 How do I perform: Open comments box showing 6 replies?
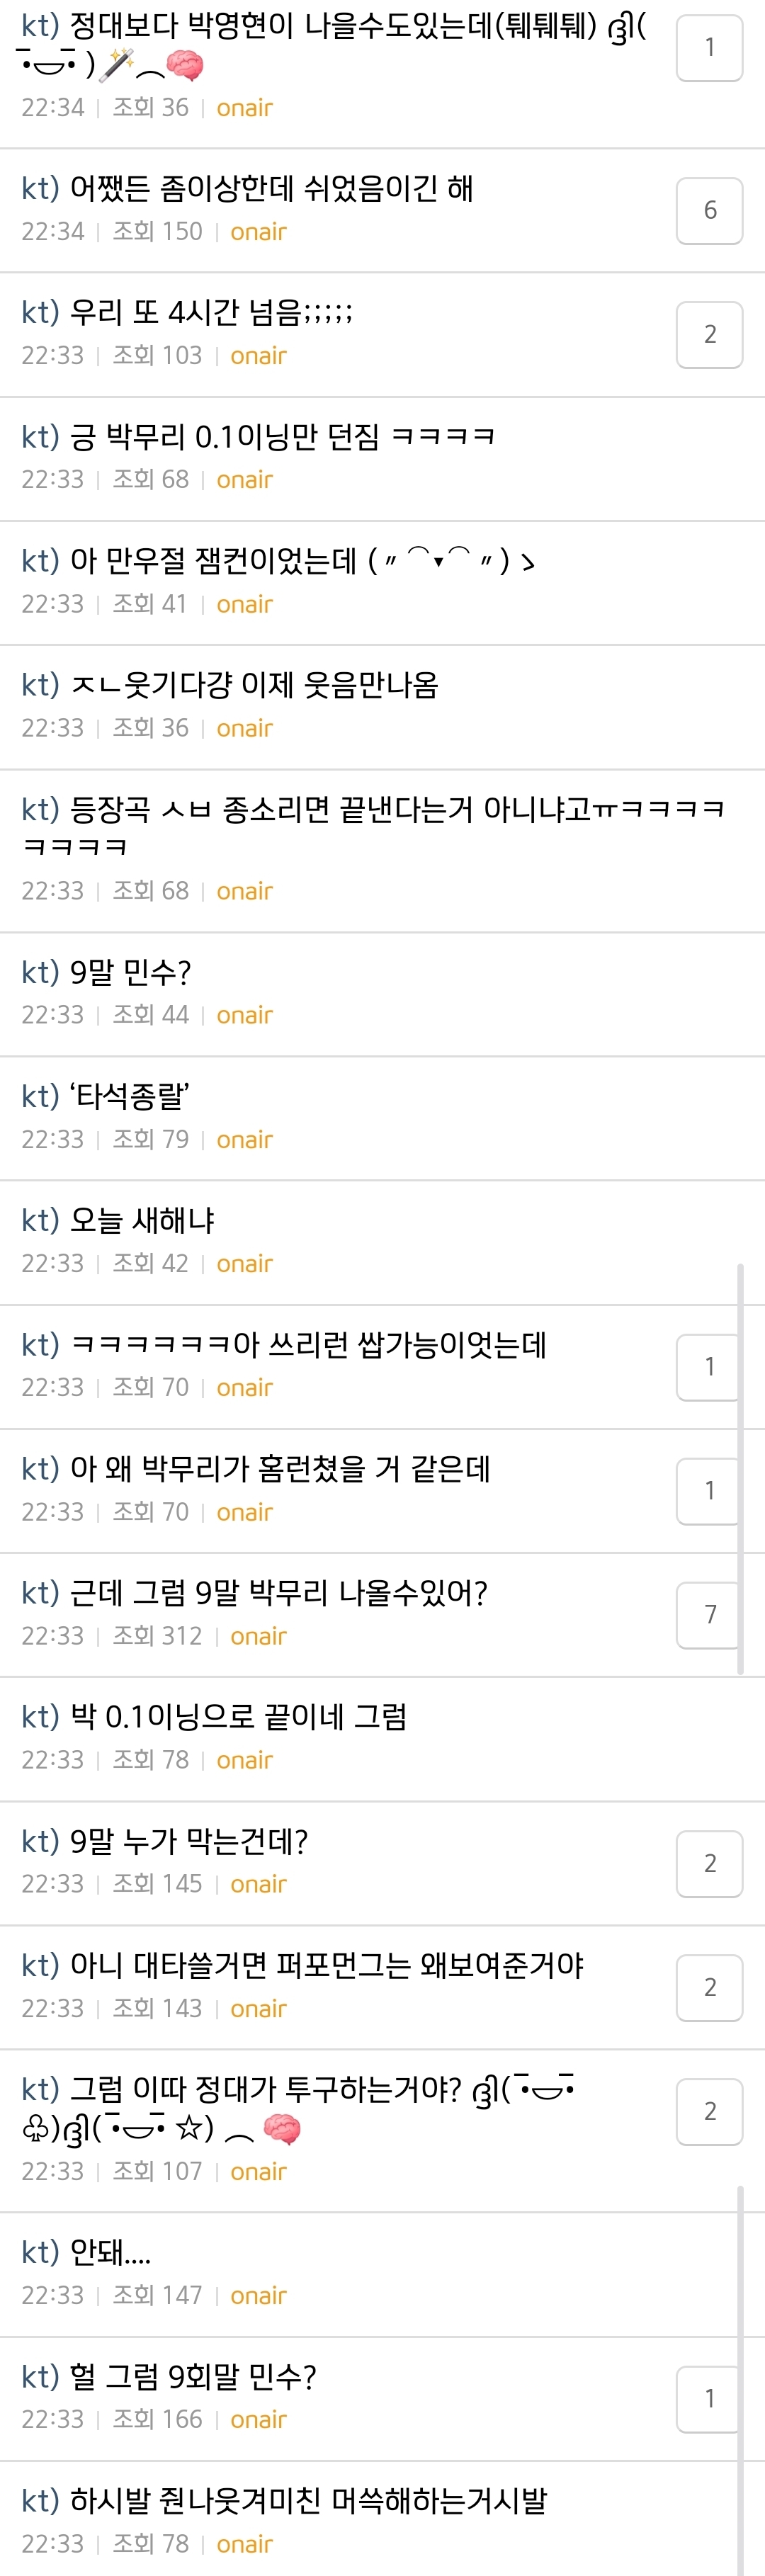[709, 211]
